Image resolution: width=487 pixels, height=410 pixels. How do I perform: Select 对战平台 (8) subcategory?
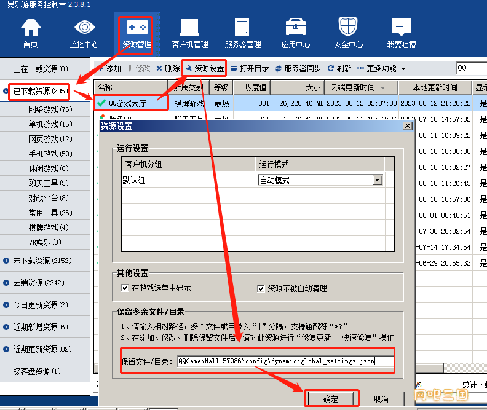(49, 198)
